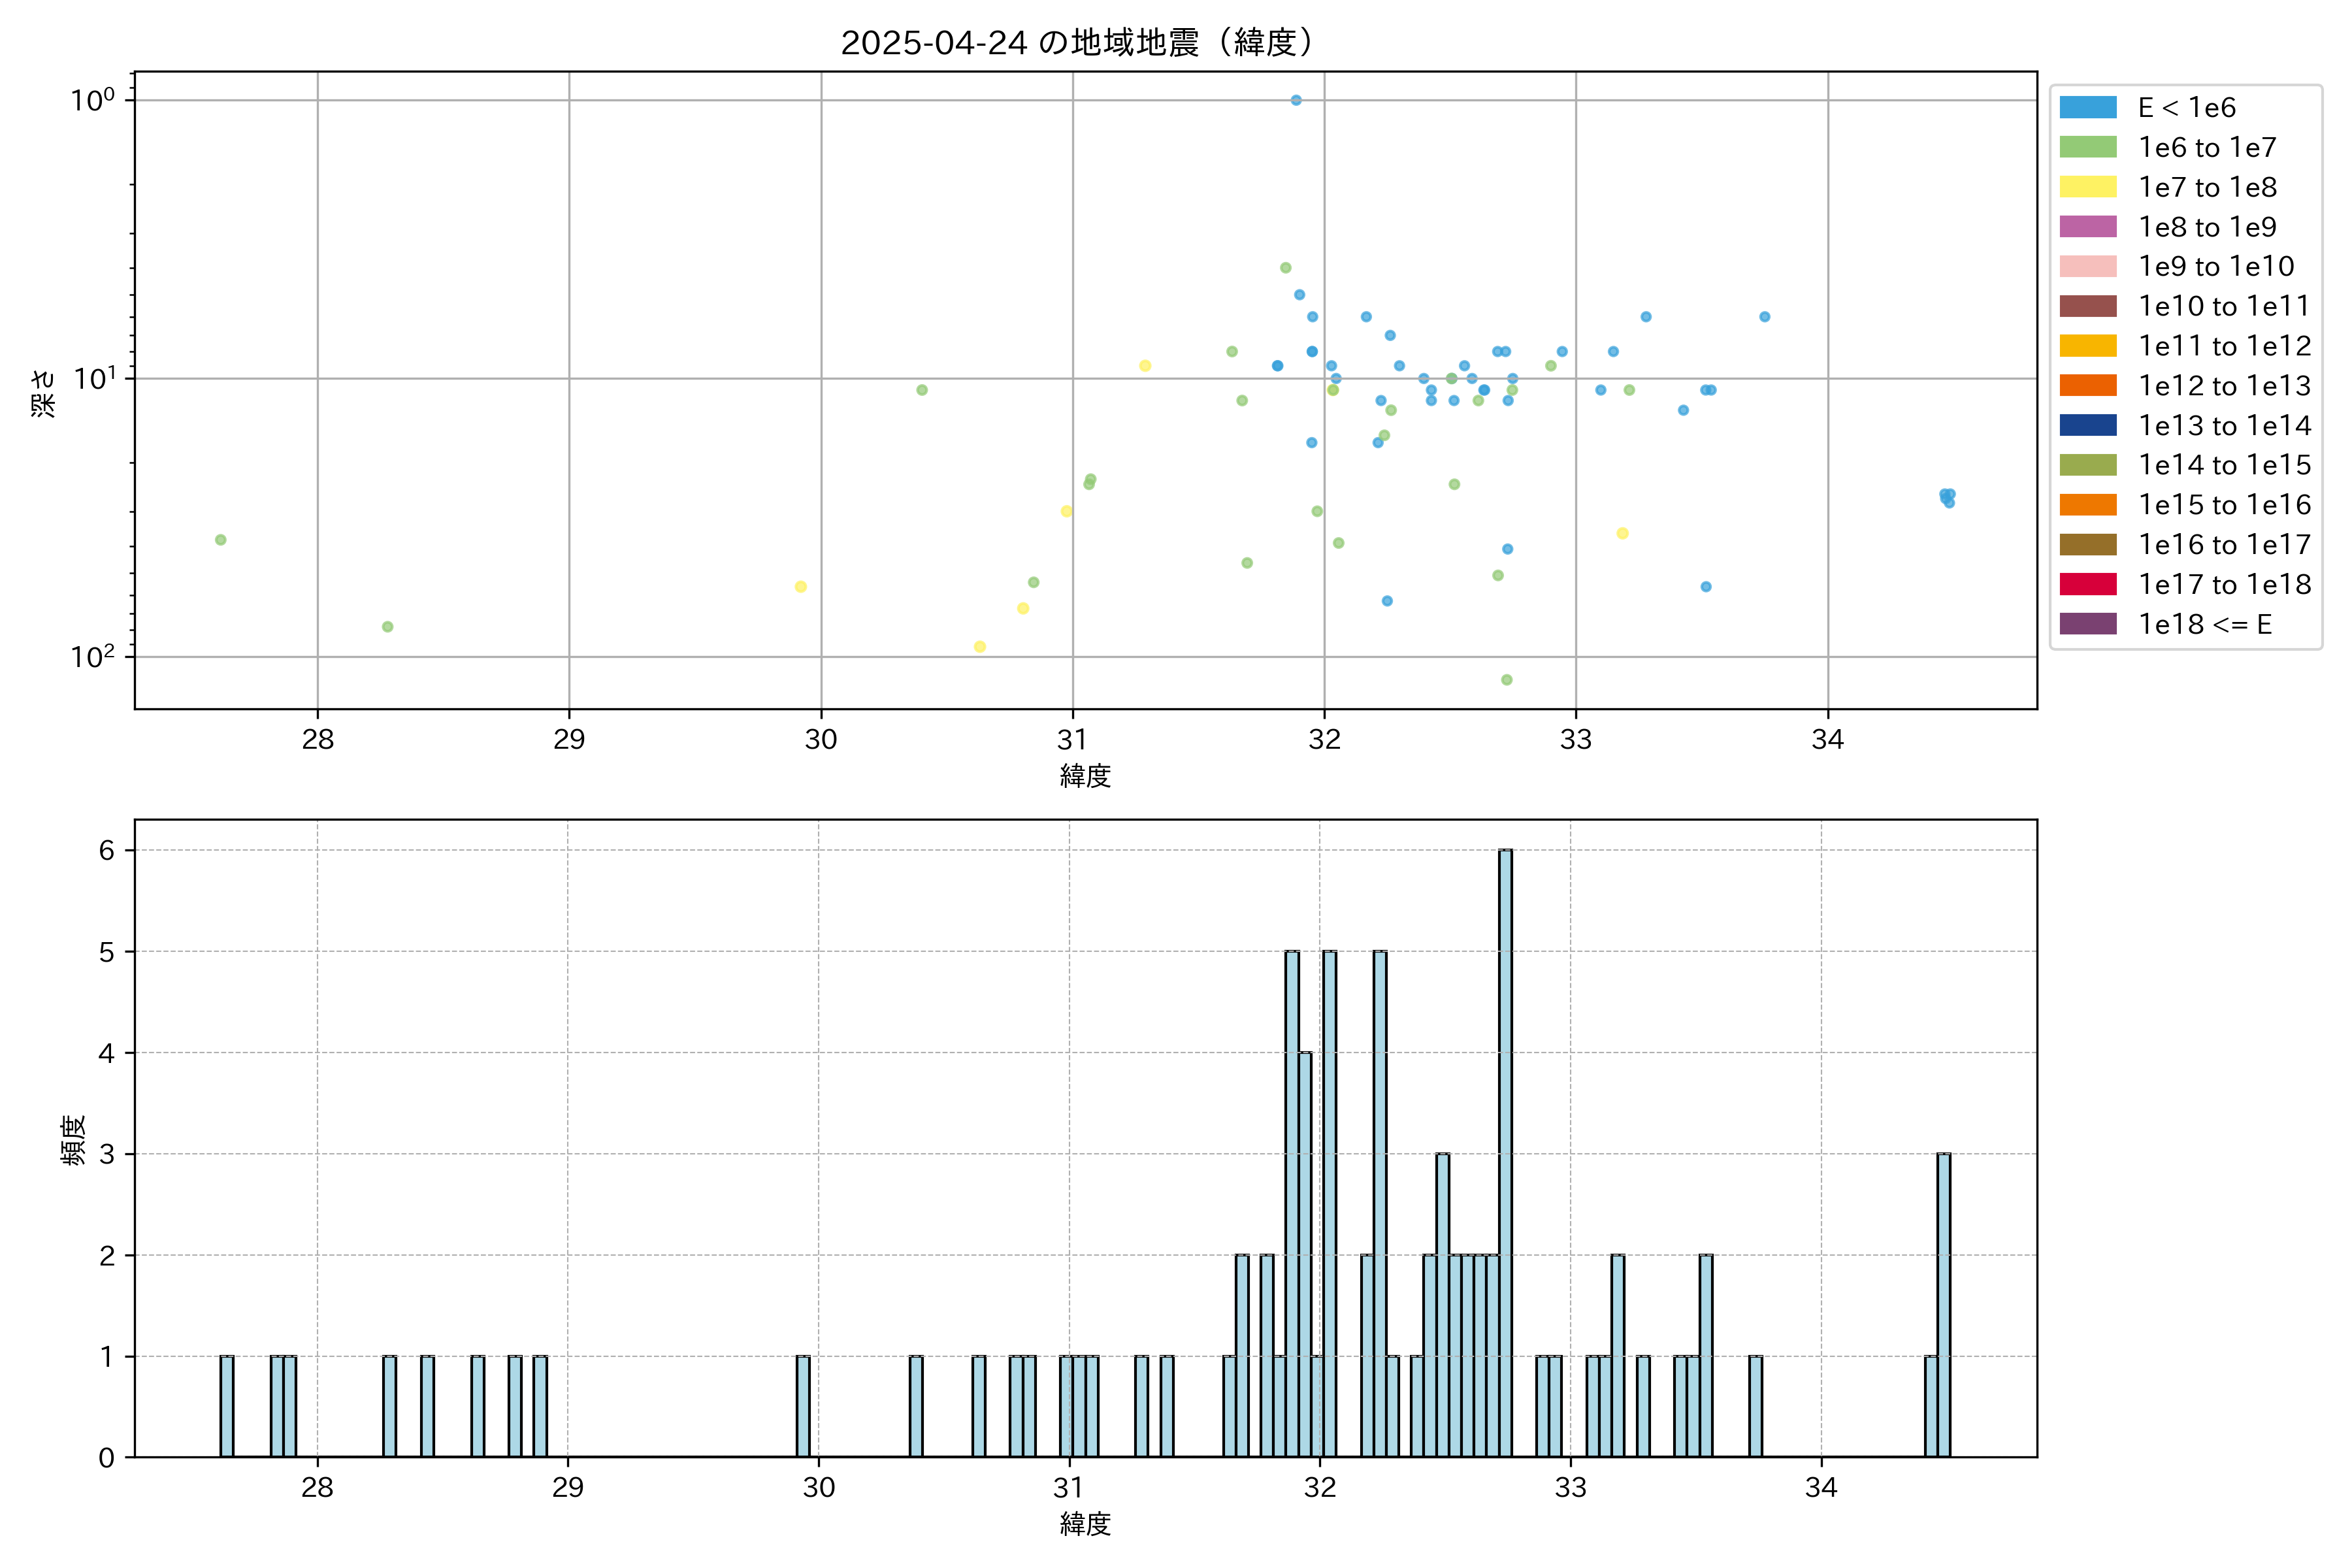
Task: Click the 頻度 y-axis label
Action: tap(73, 1140)
